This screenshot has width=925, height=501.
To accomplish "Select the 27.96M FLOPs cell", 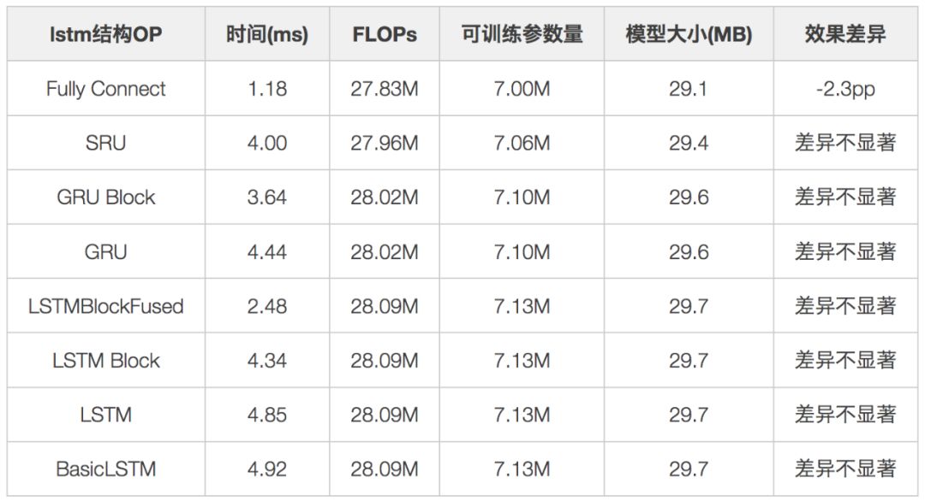I will (385, 143).
